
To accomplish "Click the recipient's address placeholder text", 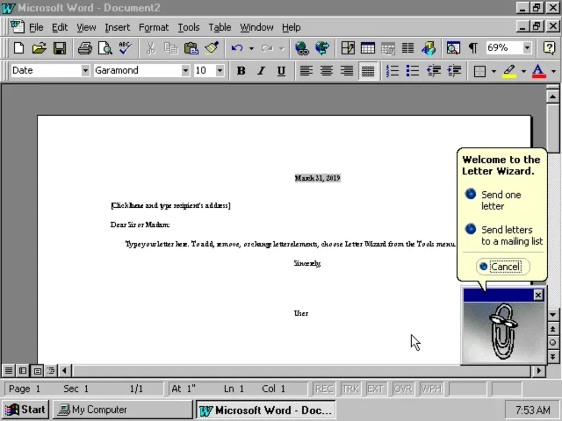I will coord(170,206).
